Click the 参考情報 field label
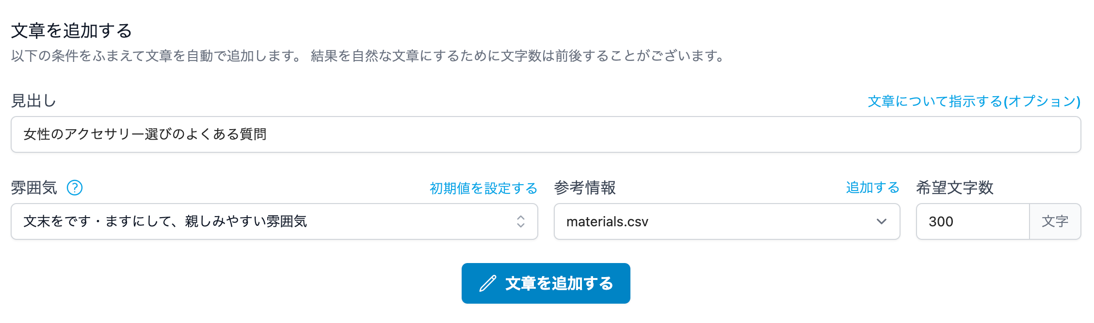Image resolution: width=1094 pixels, height=323 pixels. pyautogui.click(x=585, y=188)
